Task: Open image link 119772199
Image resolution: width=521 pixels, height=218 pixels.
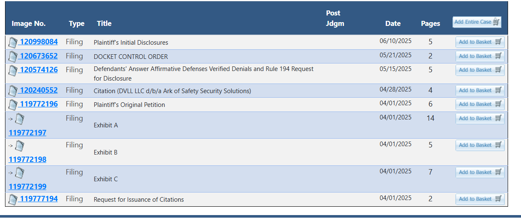Action: pyautogui.click(x=28, y=186)
